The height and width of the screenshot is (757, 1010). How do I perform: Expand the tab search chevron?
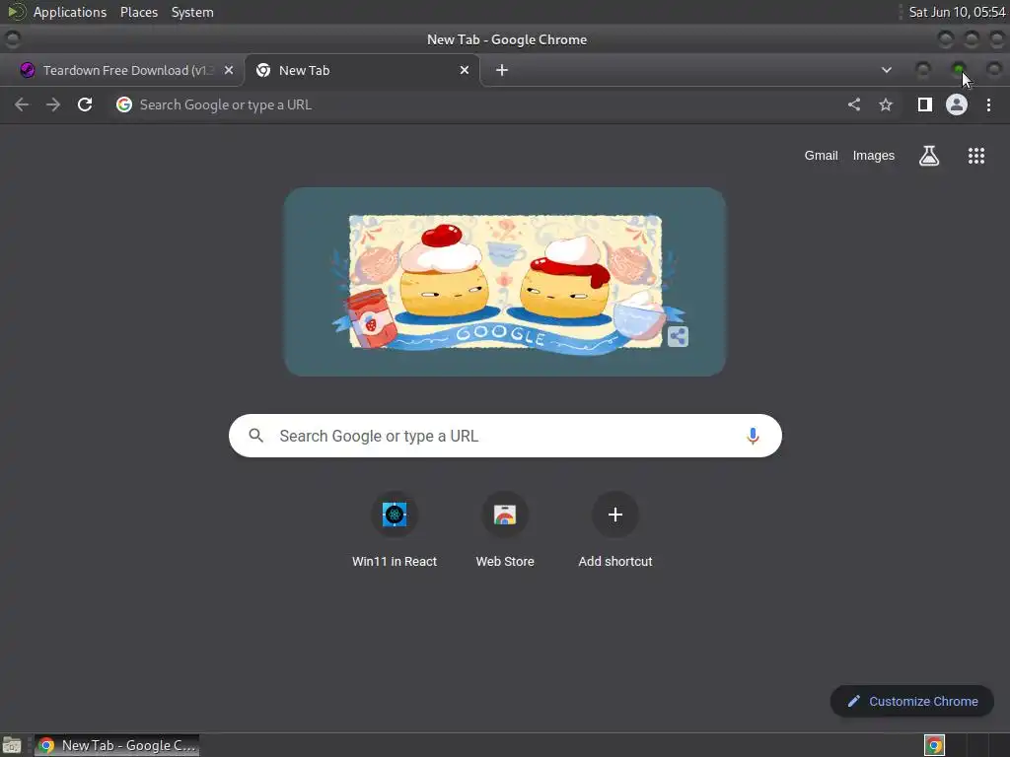[887, 70]
